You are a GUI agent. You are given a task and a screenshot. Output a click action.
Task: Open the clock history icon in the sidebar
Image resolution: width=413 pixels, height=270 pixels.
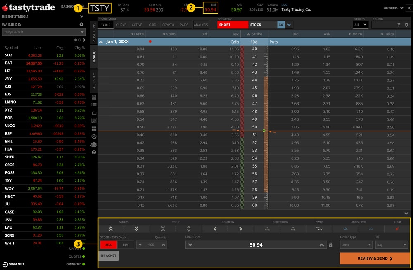pyautogui.click(x=94, y=137)
